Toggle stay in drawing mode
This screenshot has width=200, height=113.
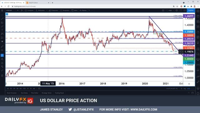[2, 59]
